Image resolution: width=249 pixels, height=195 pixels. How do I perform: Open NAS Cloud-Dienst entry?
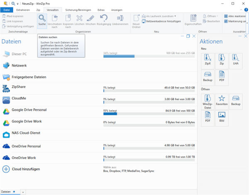tap(98, 135)
